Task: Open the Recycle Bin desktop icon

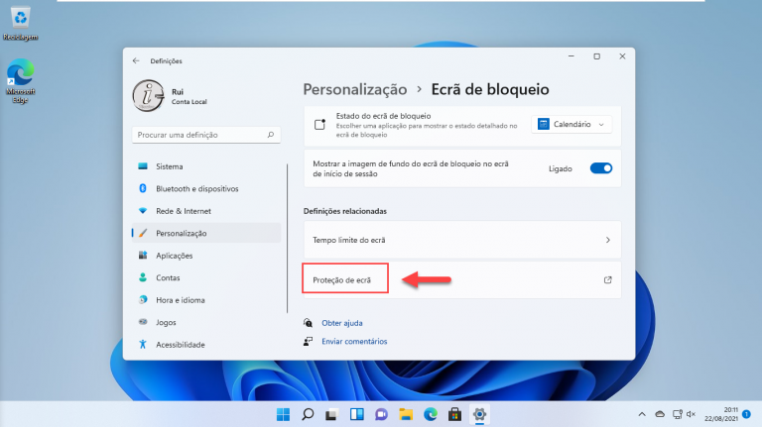Action: pos(21,24)
